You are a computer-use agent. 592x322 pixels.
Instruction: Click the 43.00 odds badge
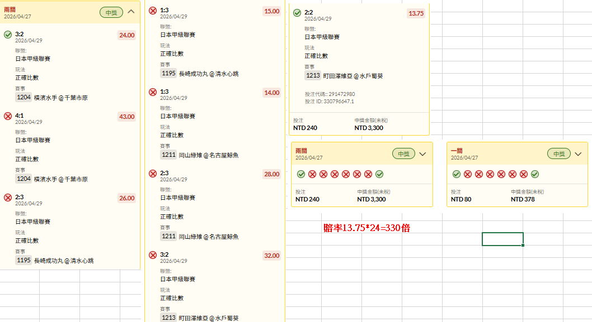pos(126,117)
